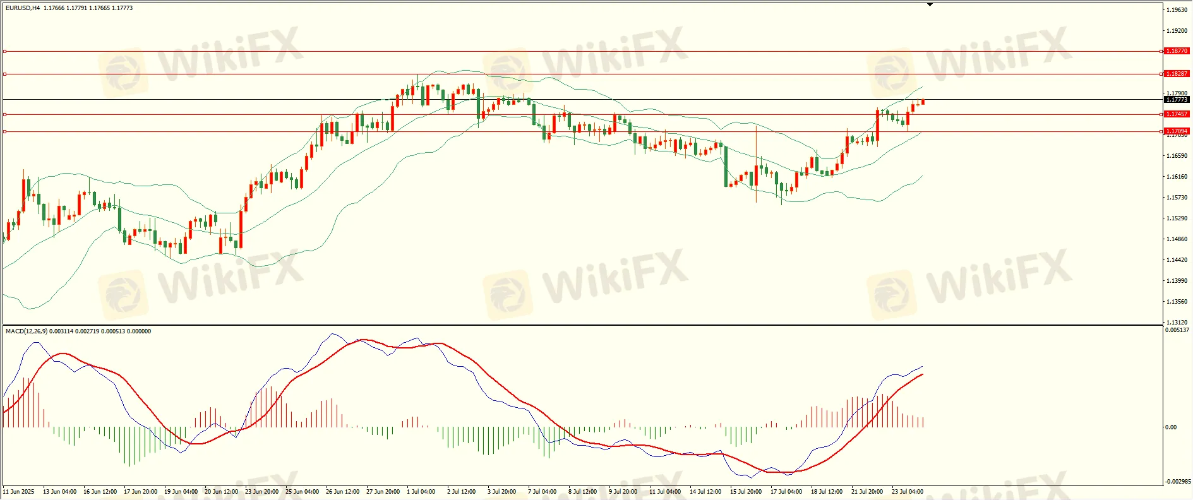Image resolution: width=1193 pixels, height=500 pixels.
Task: Click the 3 Jul 20:00 time label
Action: click(x=502, y=491)
